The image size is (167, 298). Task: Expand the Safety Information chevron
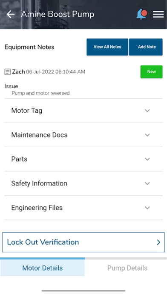(147, 183)
